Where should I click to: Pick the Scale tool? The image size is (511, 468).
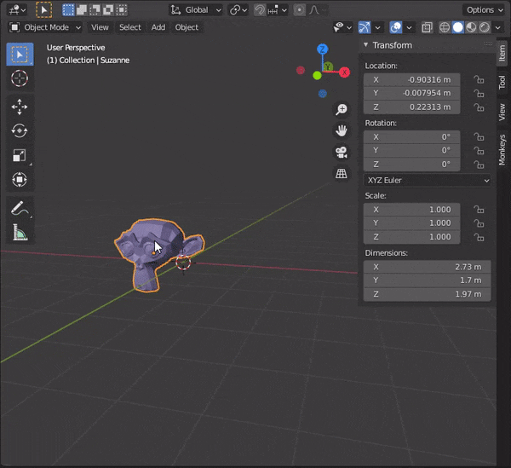click(20, 155)
